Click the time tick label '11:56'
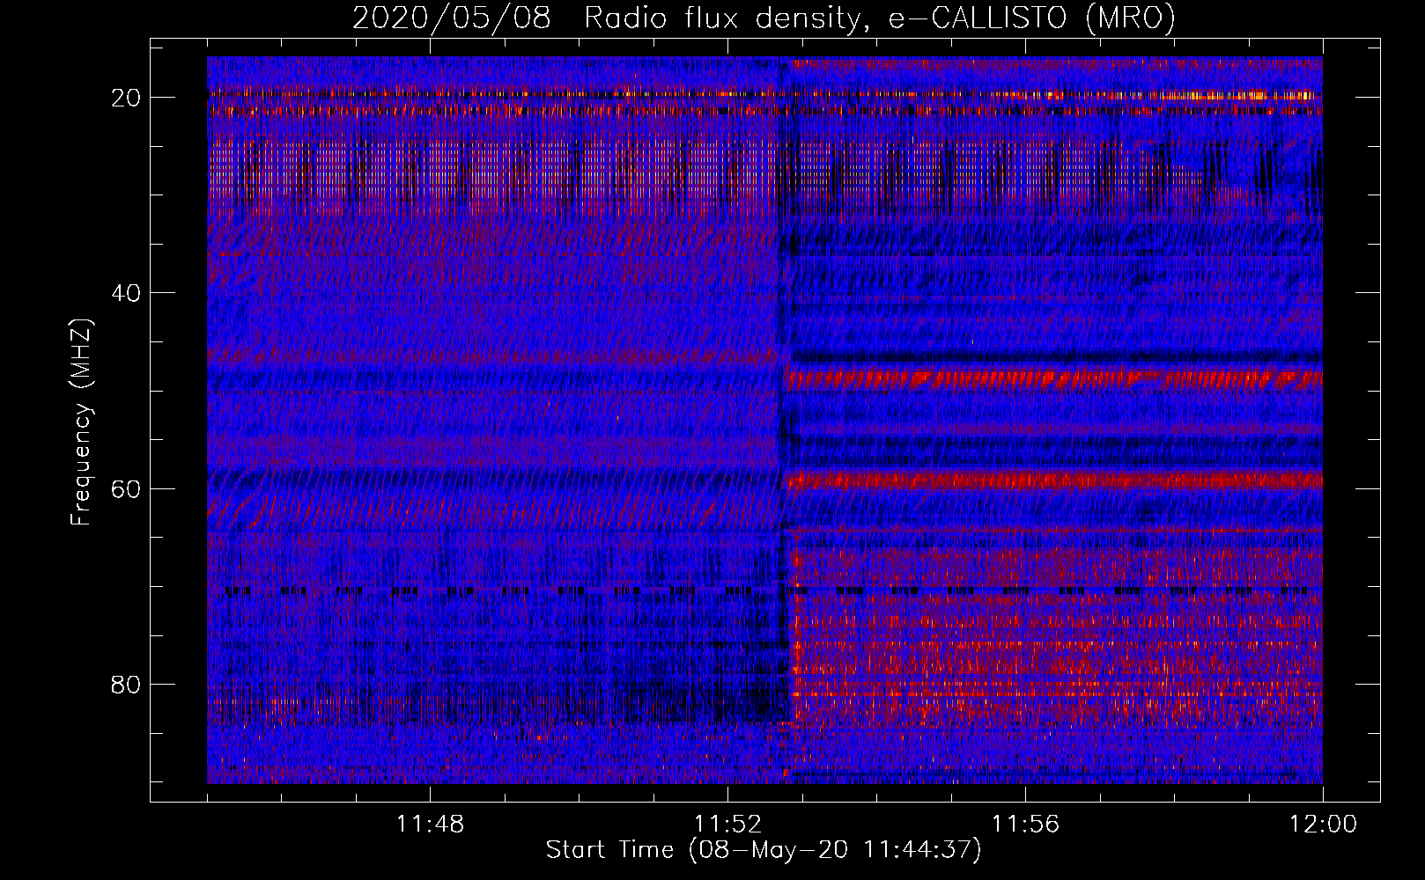Image resolution: width=1425 pixels, height=880 pixels. (x=1025, y=824)
